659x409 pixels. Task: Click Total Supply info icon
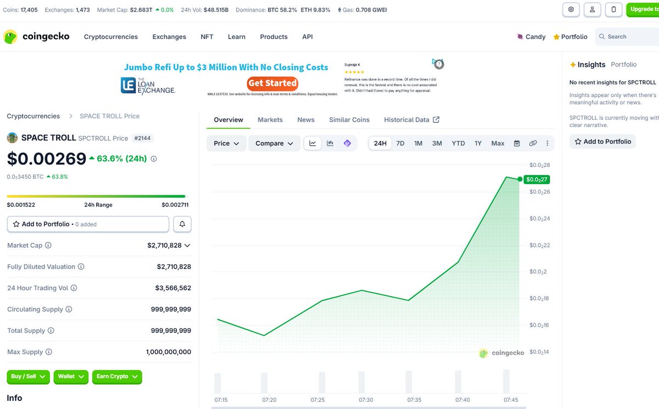[x=51, y=331]
